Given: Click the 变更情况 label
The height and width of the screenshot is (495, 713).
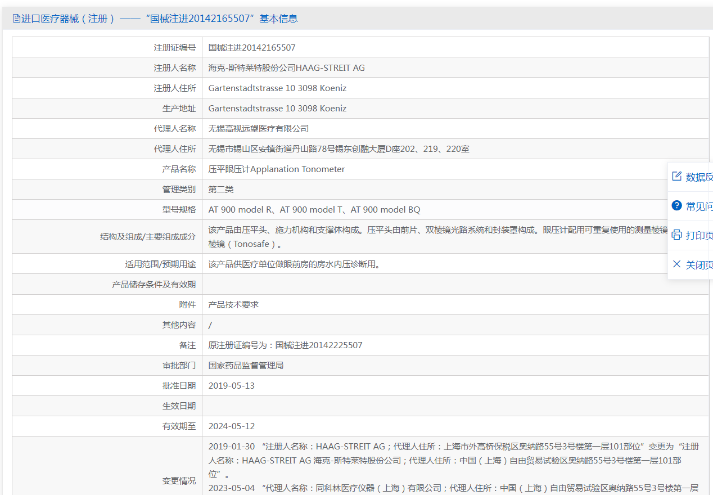Looking at the screenshot, I should pyautogui.click(x=179, y=481).
